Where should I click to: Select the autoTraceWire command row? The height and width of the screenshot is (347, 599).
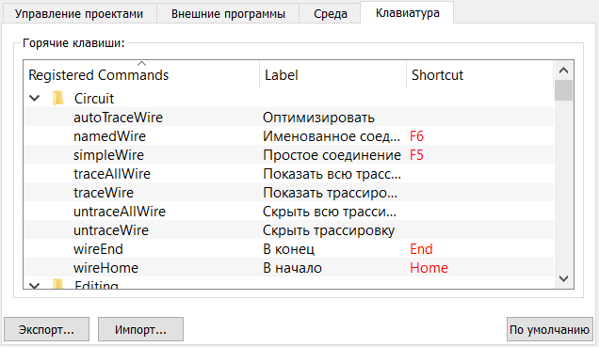coord(289,117)
